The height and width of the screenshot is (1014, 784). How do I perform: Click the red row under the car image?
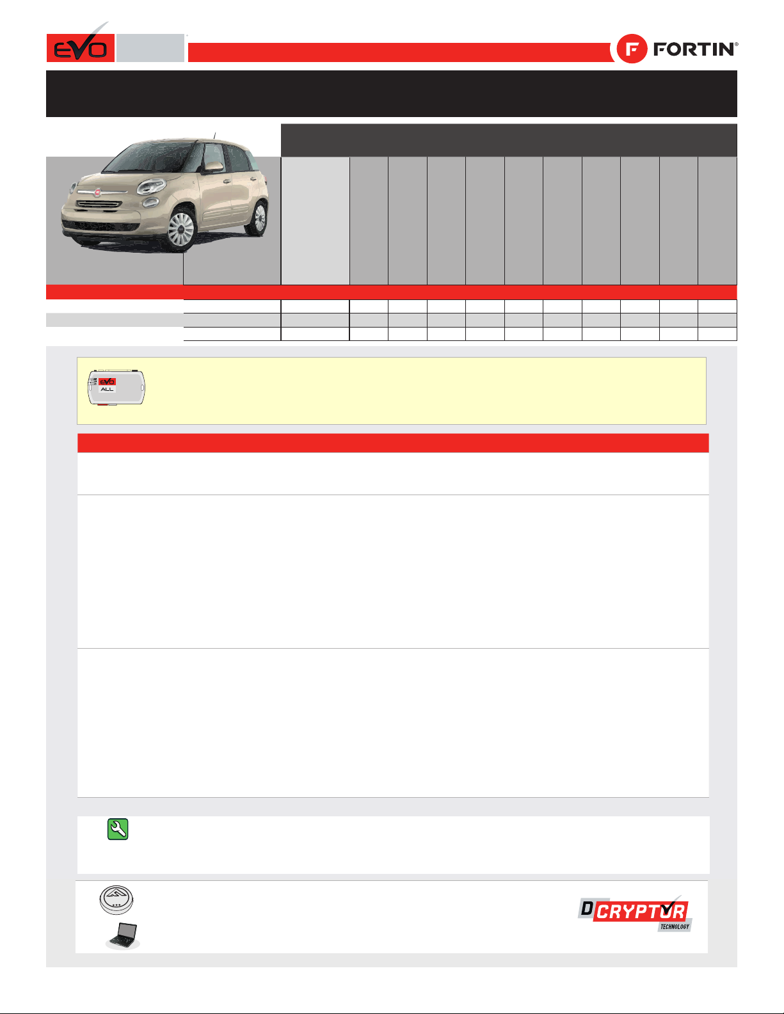(392, 292)
